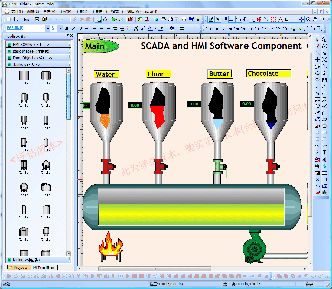Open the 工具(T) menu

pyautogui.click(x=81, y=11)
